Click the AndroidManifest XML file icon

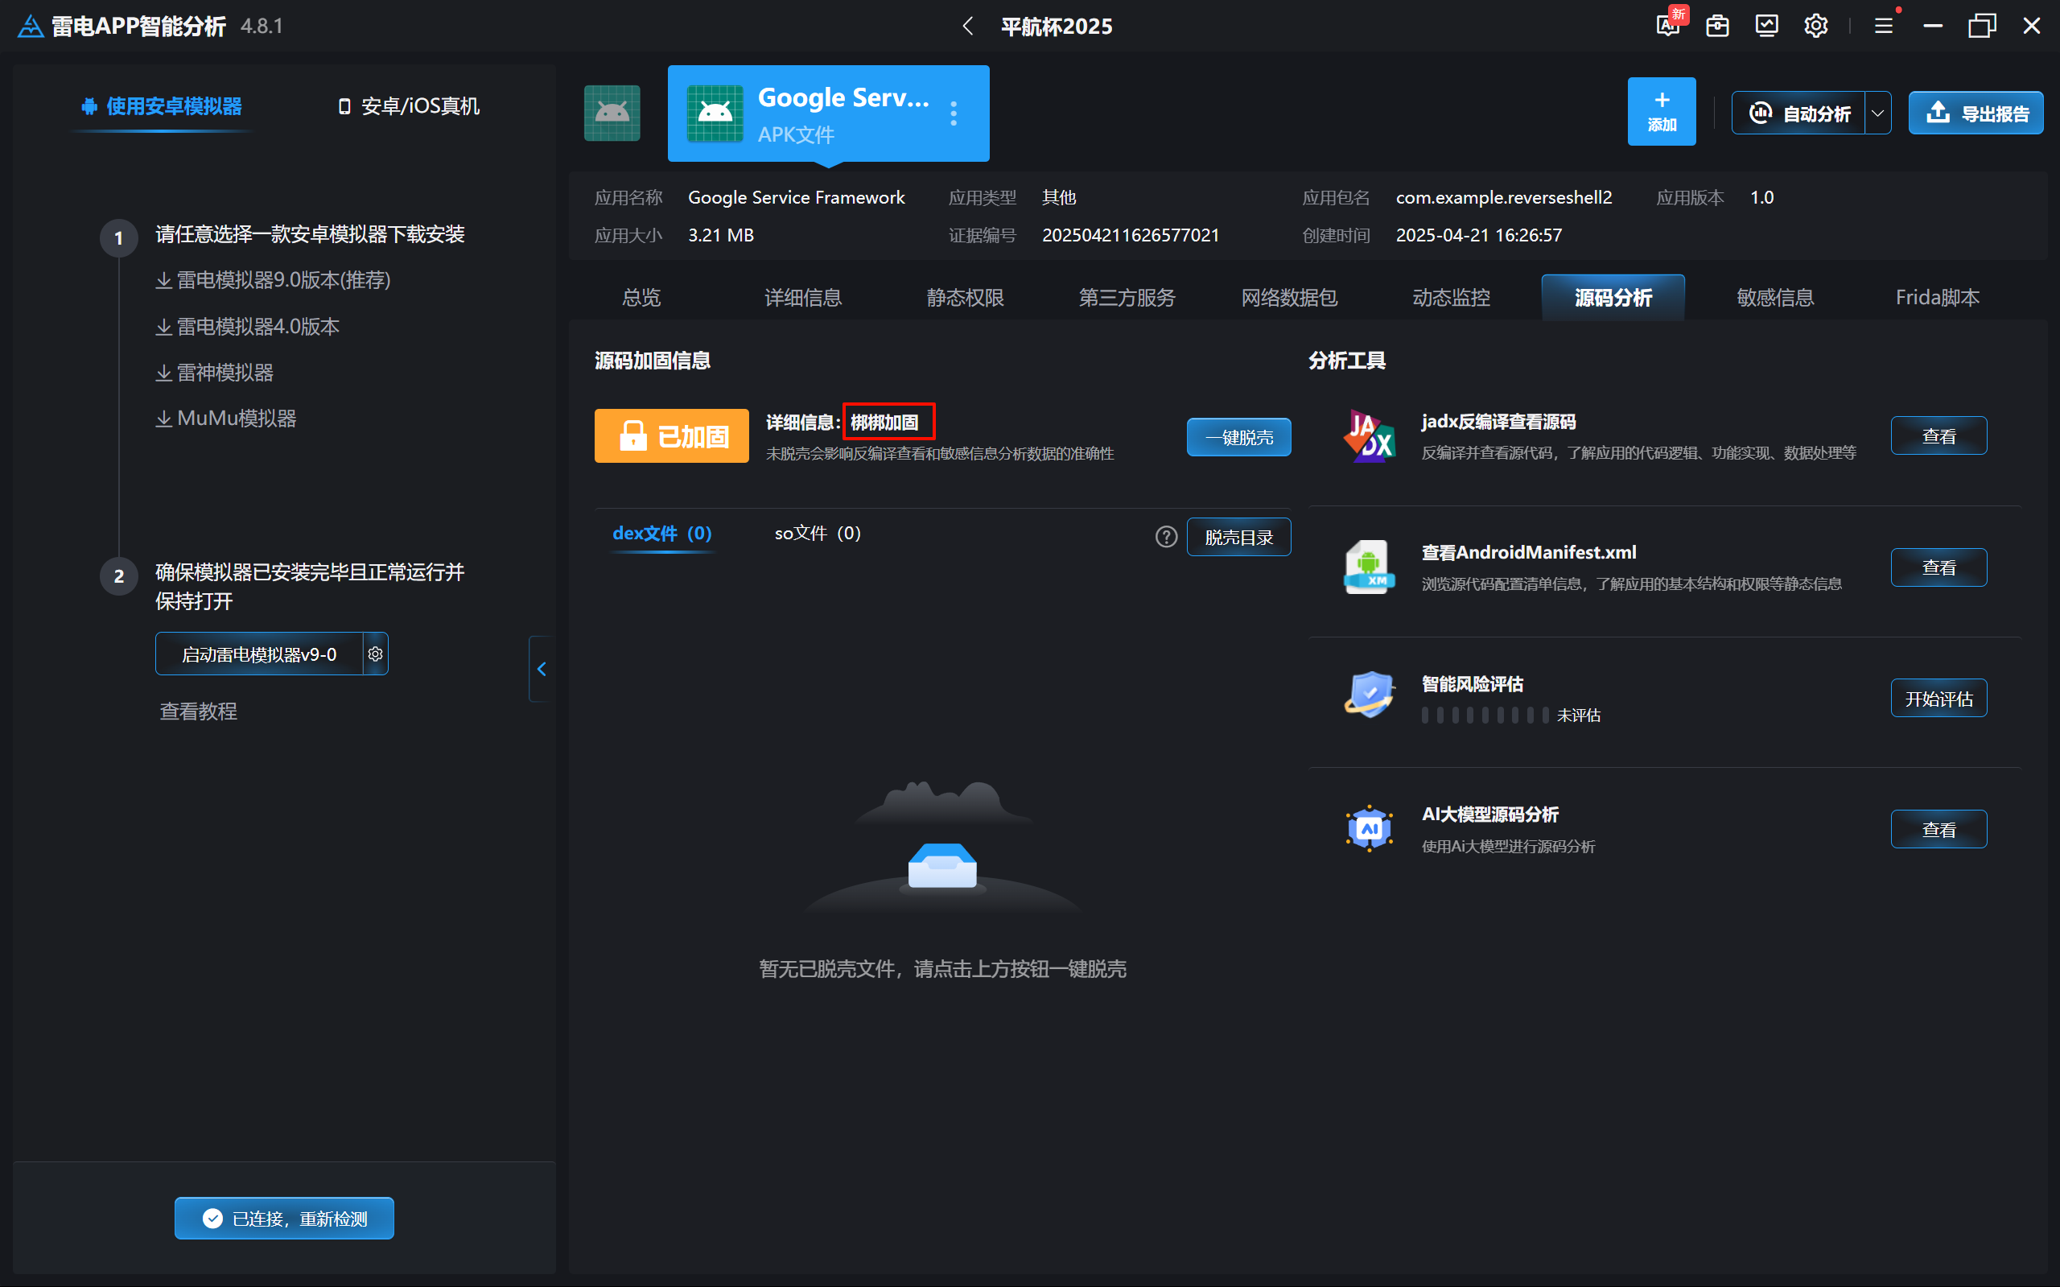click(x=1369, y=567)
